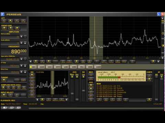Select the lit top BW filter button
Viewport: 165px width, 123px height.
coord(32,75)
